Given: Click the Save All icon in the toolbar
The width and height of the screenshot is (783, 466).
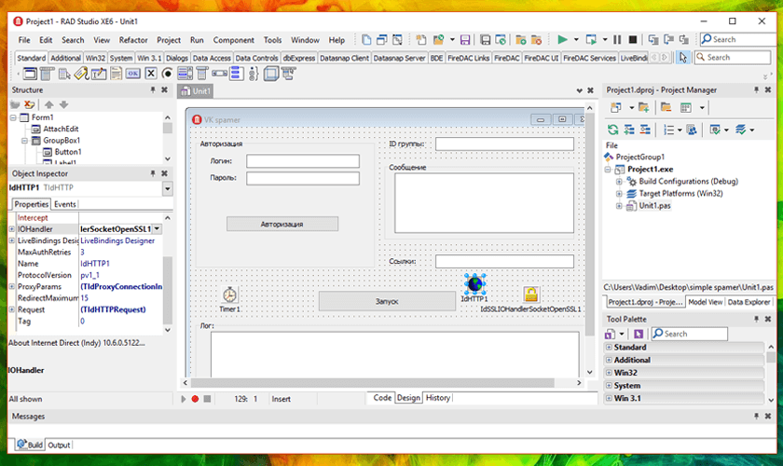Looking at the screenshot, I should [485, 39].
